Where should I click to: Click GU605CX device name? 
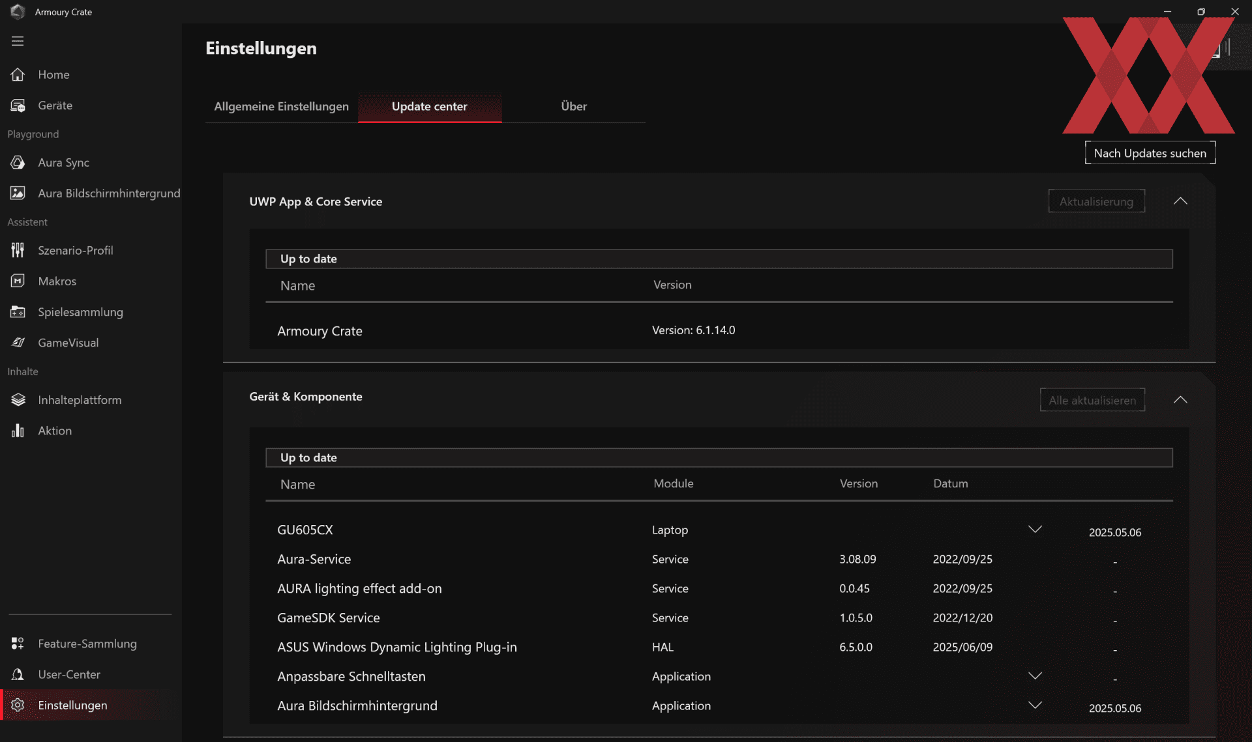[305, 530]
